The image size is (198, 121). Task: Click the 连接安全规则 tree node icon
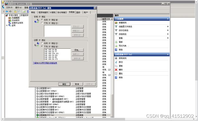tap(10, 23)
